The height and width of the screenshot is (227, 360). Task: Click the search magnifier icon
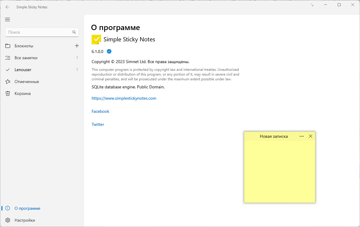coord(74,32)
